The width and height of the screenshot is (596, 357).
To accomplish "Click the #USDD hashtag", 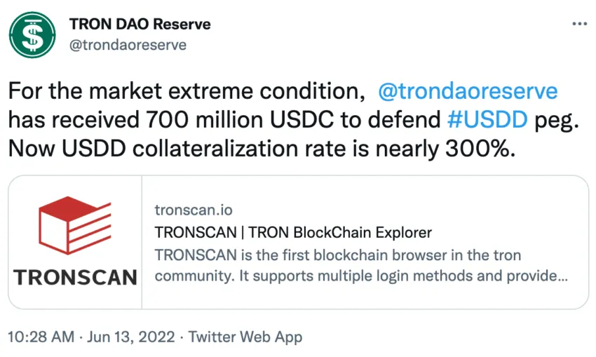I will pyautogui.click(x=488, y=120).
